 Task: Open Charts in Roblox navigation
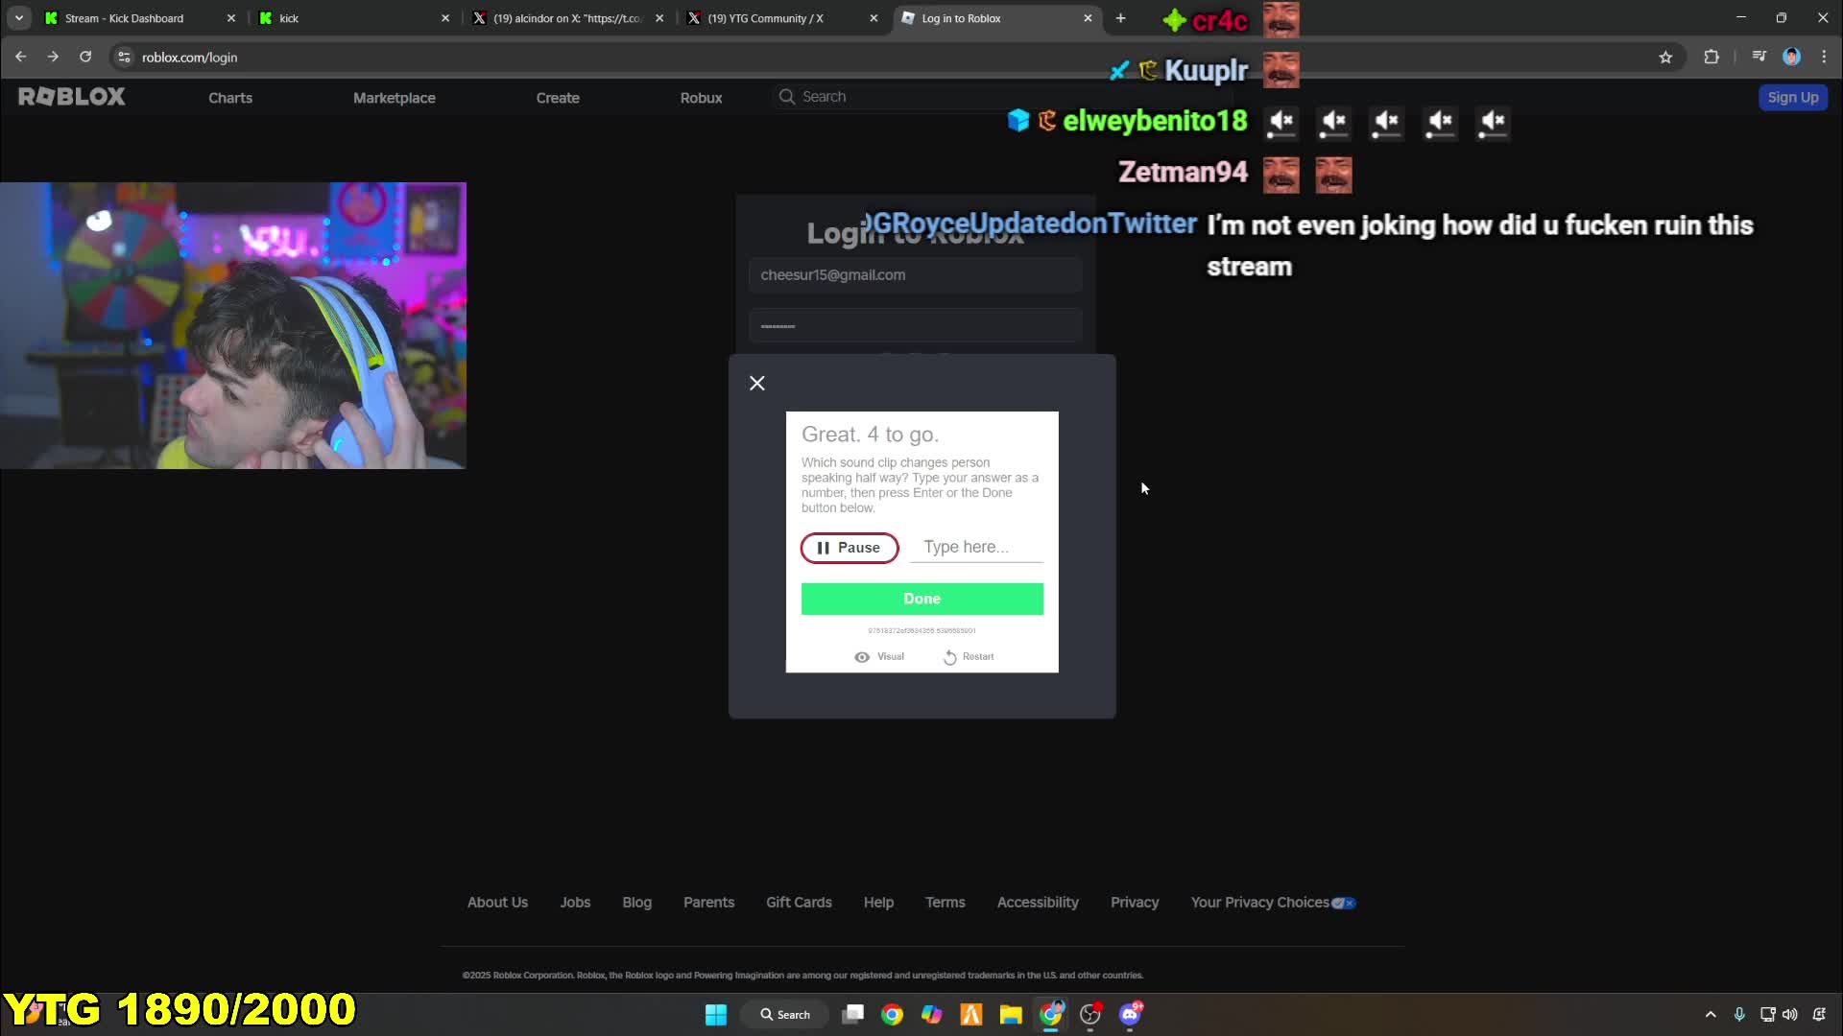pos(230,98)
